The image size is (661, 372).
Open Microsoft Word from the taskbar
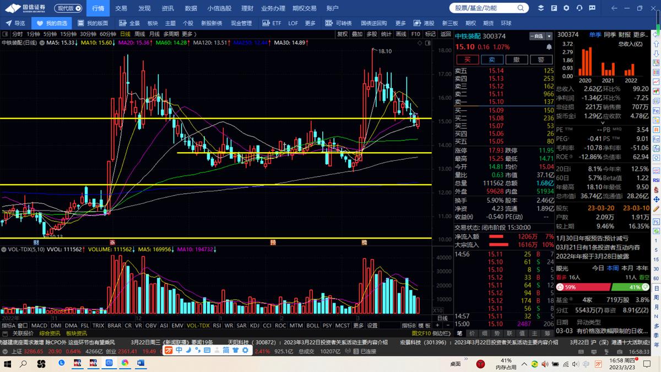coord(140,364)
